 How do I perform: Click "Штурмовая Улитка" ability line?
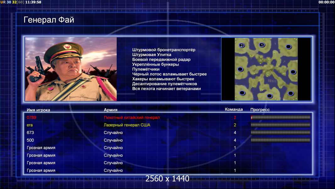152,54
